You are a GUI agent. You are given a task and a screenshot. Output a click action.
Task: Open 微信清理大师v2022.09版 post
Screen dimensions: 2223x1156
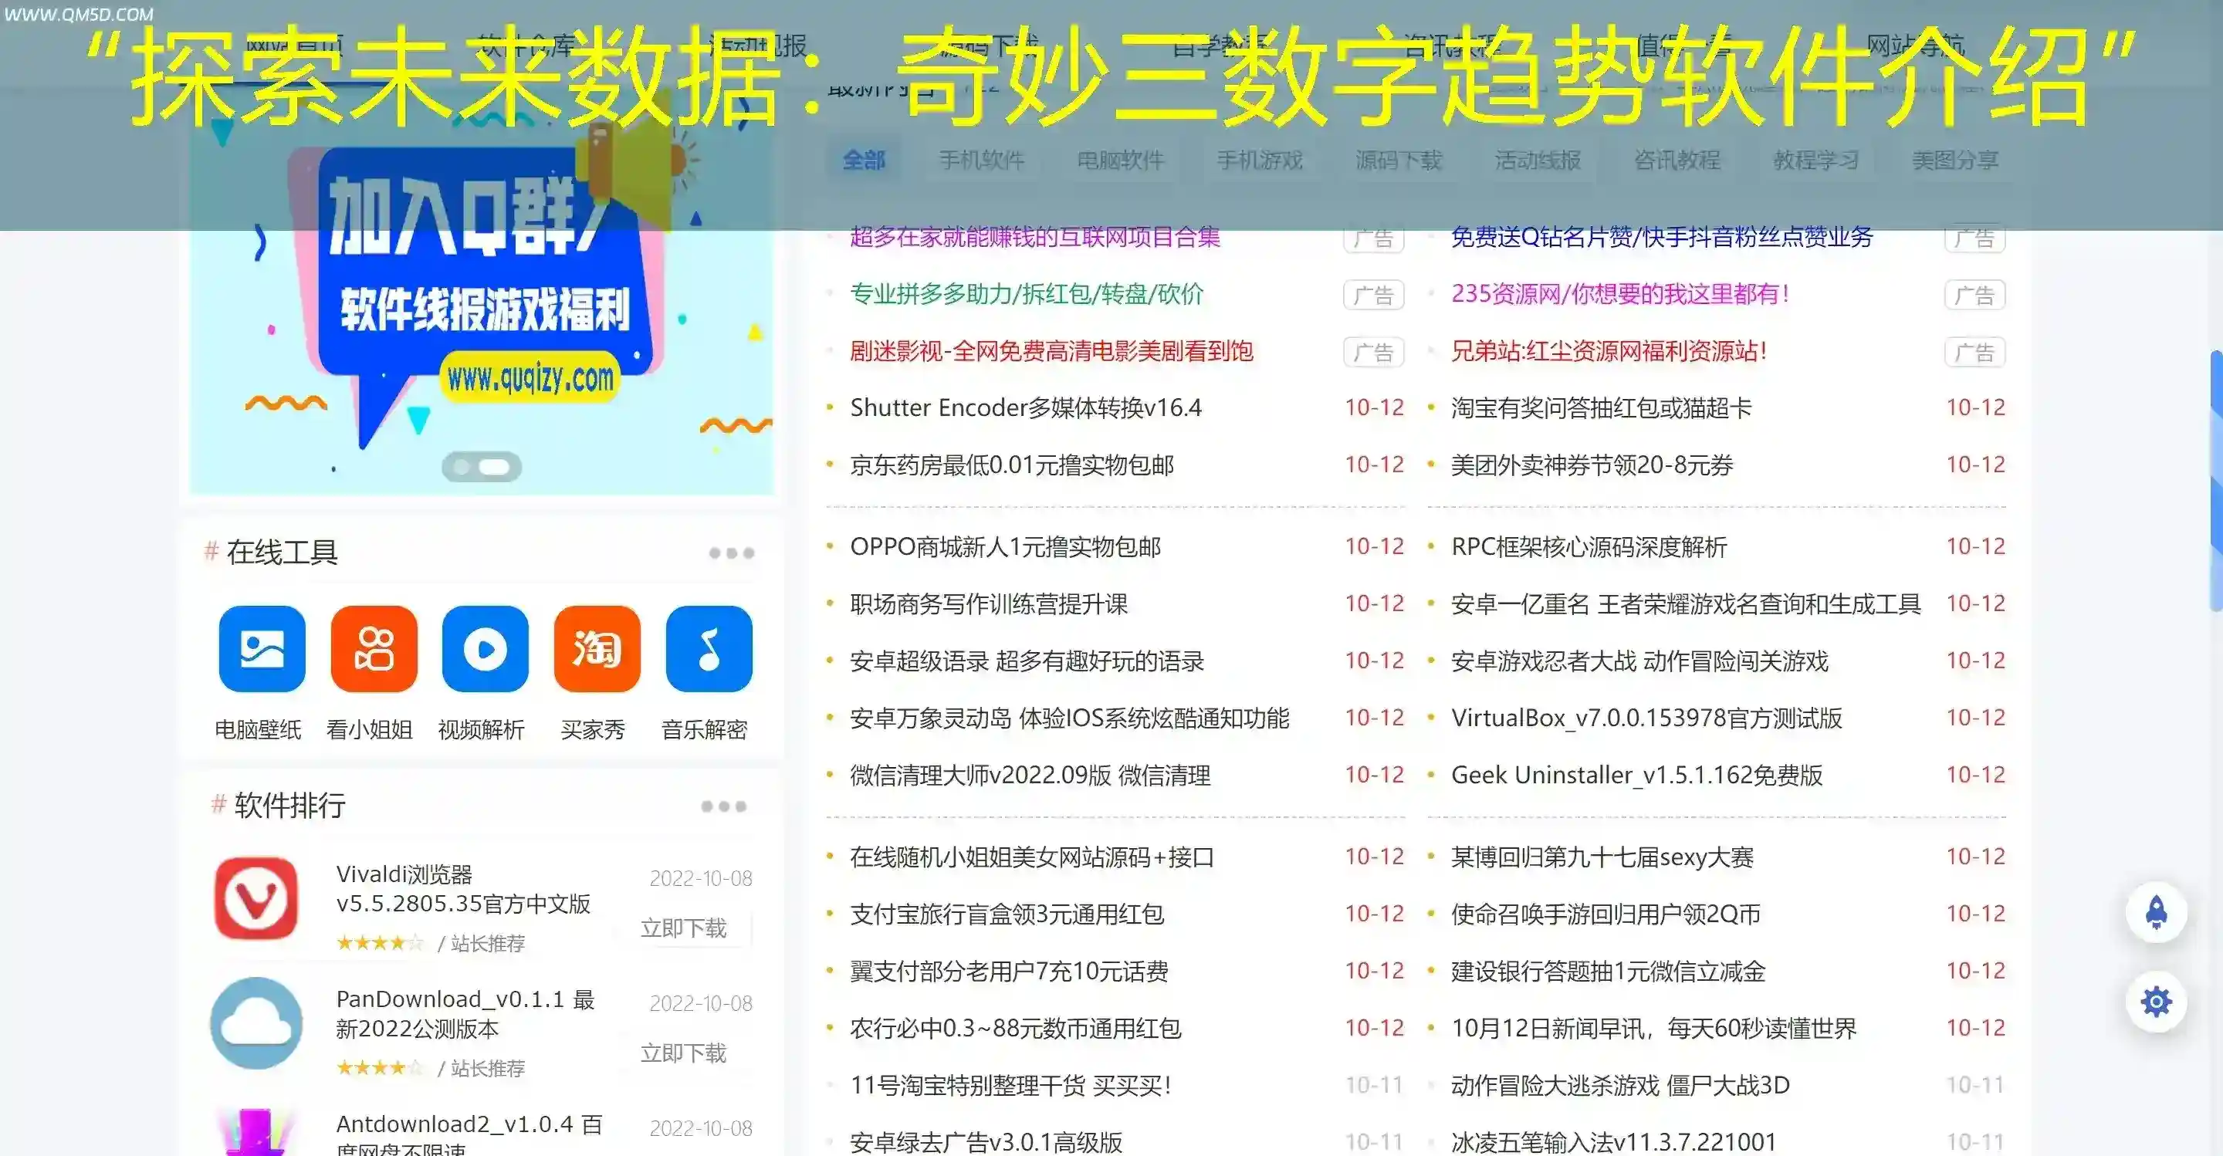[x=1030, y=776]
